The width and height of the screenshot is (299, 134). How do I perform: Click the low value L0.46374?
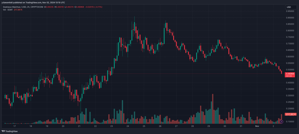click(69, 7)
